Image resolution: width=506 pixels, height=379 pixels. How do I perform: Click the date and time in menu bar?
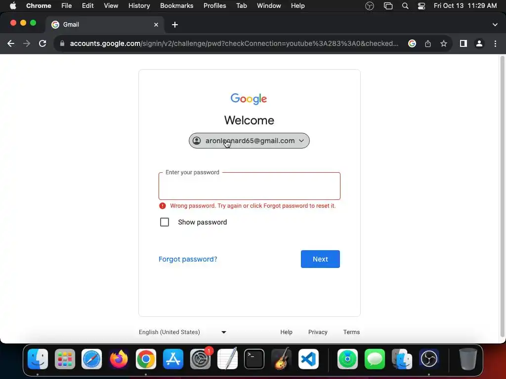click(x=465, y=6)
